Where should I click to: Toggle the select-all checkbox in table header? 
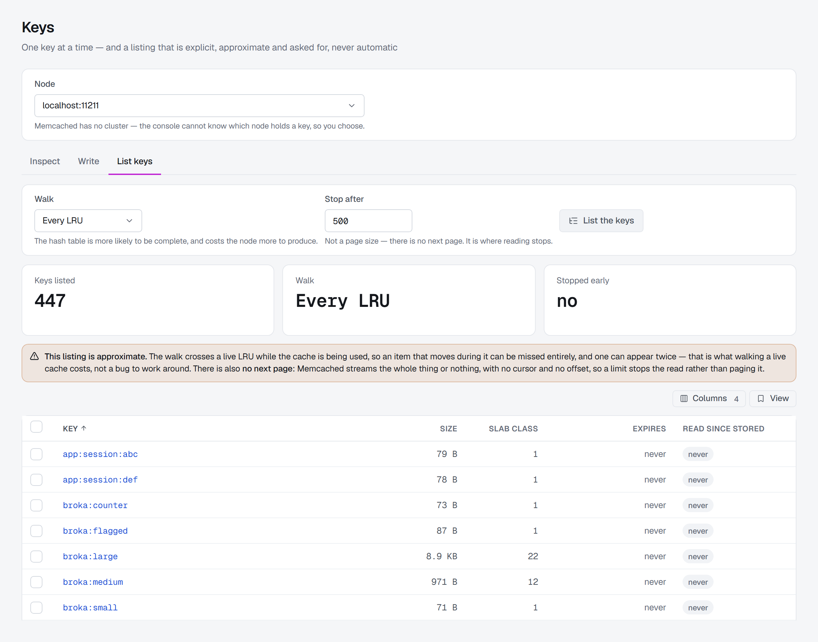pos(36,427)
